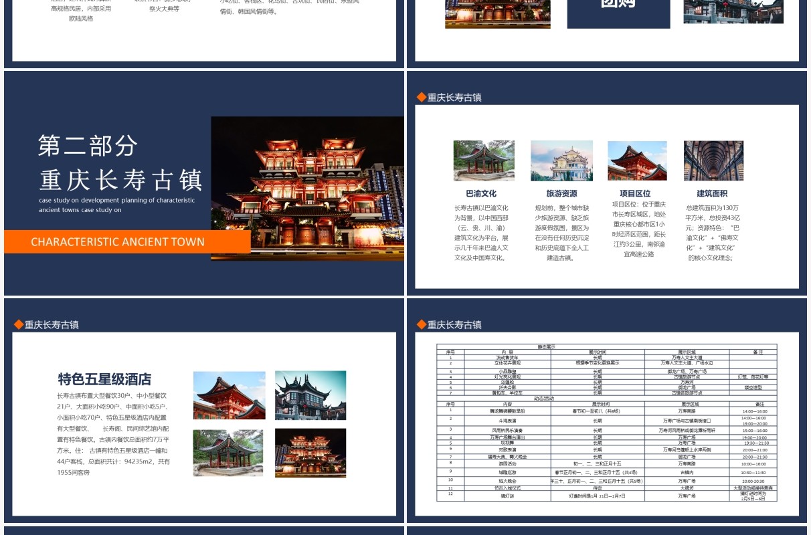This screenshot has width=811, height=535.
Task: Select large '重庆长寿古镇' title on section slide
Action: pos(121,181)
